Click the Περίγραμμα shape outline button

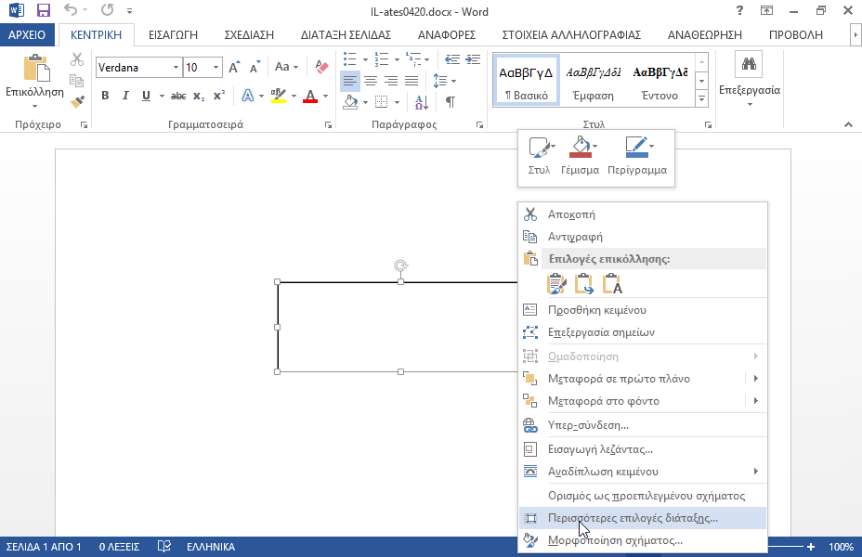(x=637, y=156)
